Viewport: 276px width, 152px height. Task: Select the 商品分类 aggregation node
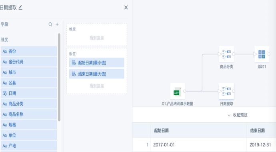(226, 54)
